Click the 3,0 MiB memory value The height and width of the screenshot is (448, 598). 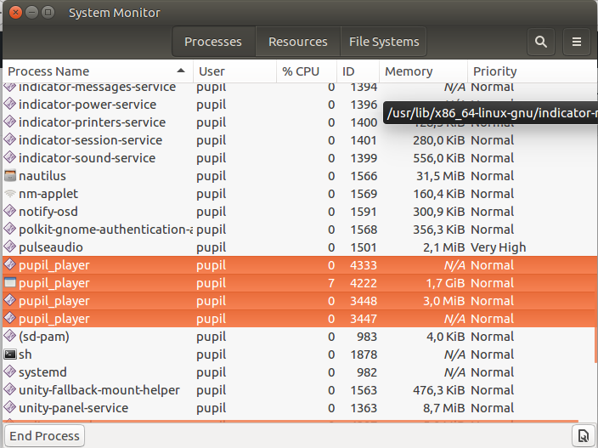tap(444, 301)
